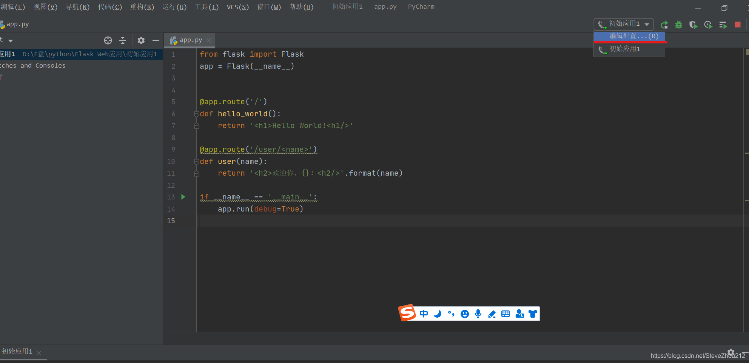This screenshot has height=363, width=749.
Task: Click the Sogou S logo icon
Action: (407, 313)
